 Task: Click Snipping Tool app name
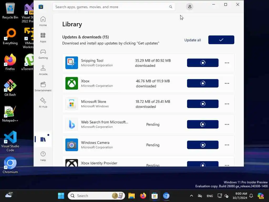(x=92, y=60)
